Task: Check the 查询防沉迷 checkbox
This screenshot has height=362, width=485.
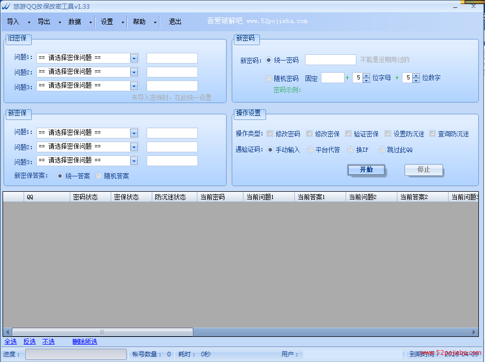Action: click(432, 134)
